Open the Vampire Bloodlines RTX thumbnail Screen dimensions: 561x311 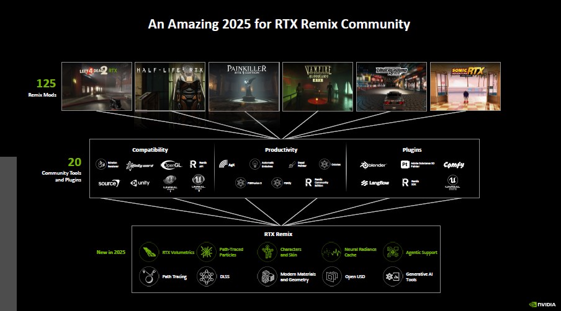tap(318, 86)
